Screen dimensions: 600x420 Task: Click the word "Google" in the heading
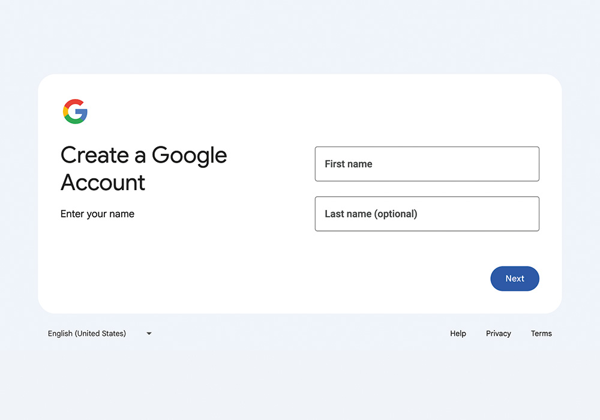pyautogui.click(x=190, y=156)
